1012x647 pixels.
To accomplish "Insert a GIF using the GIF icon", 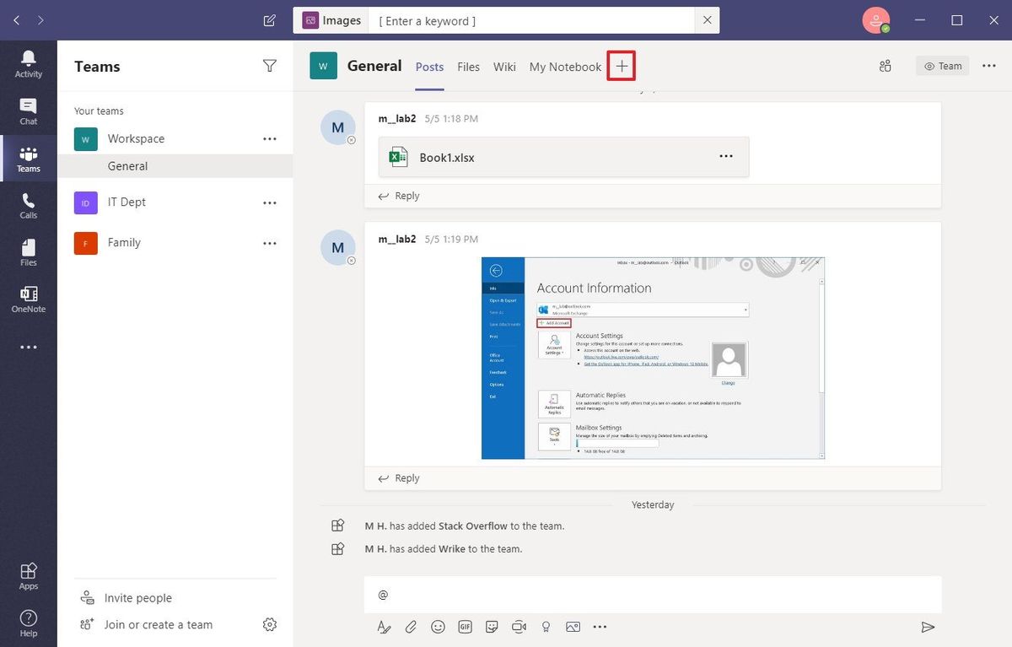I will point(465,627).
